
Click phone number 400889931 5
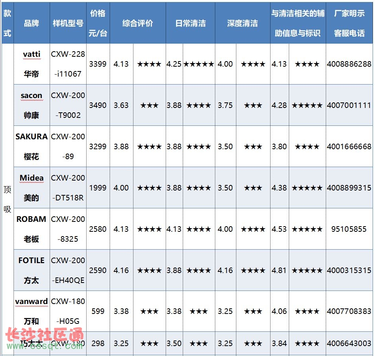(349, 188)
